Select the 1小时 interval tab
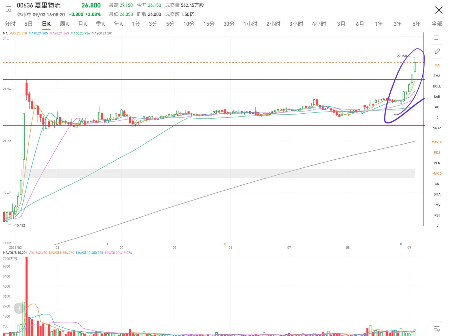Viewport: 449px width, 336px height. 251,24
